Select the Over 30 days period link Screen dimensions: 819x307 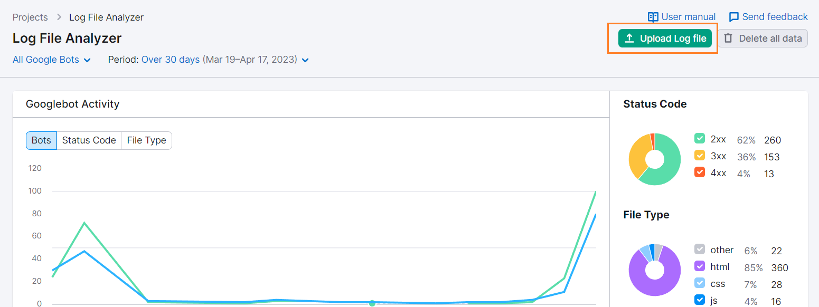(x=171, y=60)
